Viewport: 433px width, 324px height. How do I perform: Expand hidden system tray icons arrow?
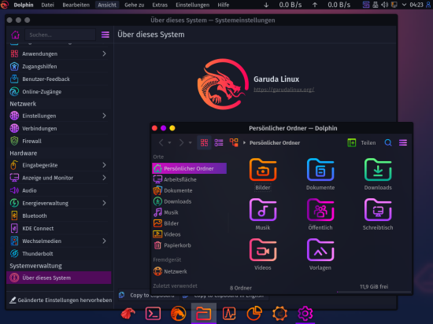tap(404, 5)
